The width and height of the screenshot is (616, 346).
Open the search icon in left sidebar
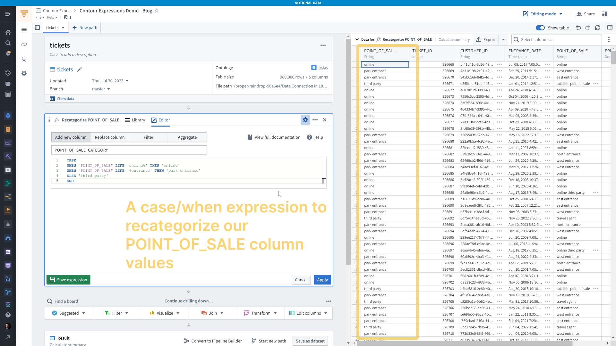[x=8, y=43]
